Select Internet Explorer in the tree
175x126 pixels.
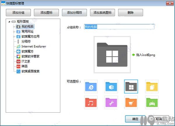click(34, 46)
